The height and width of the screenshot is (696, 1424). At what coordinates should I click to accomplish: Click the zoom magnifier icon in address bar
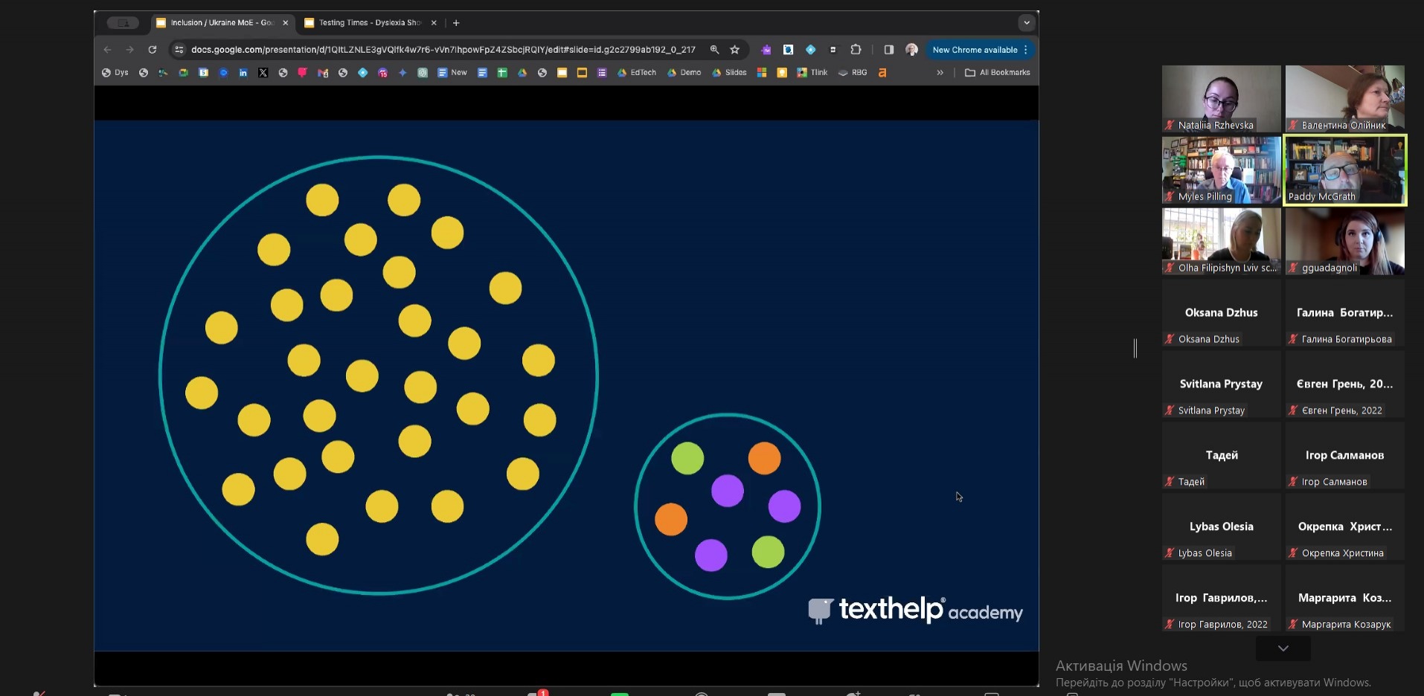click(714, 50)
